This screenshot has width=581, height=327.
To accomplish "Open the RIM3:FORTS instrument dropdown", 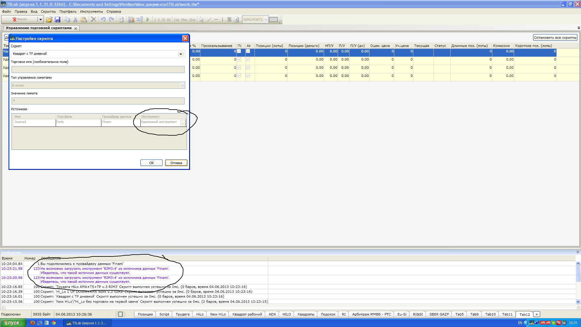I will pos(266,20).
